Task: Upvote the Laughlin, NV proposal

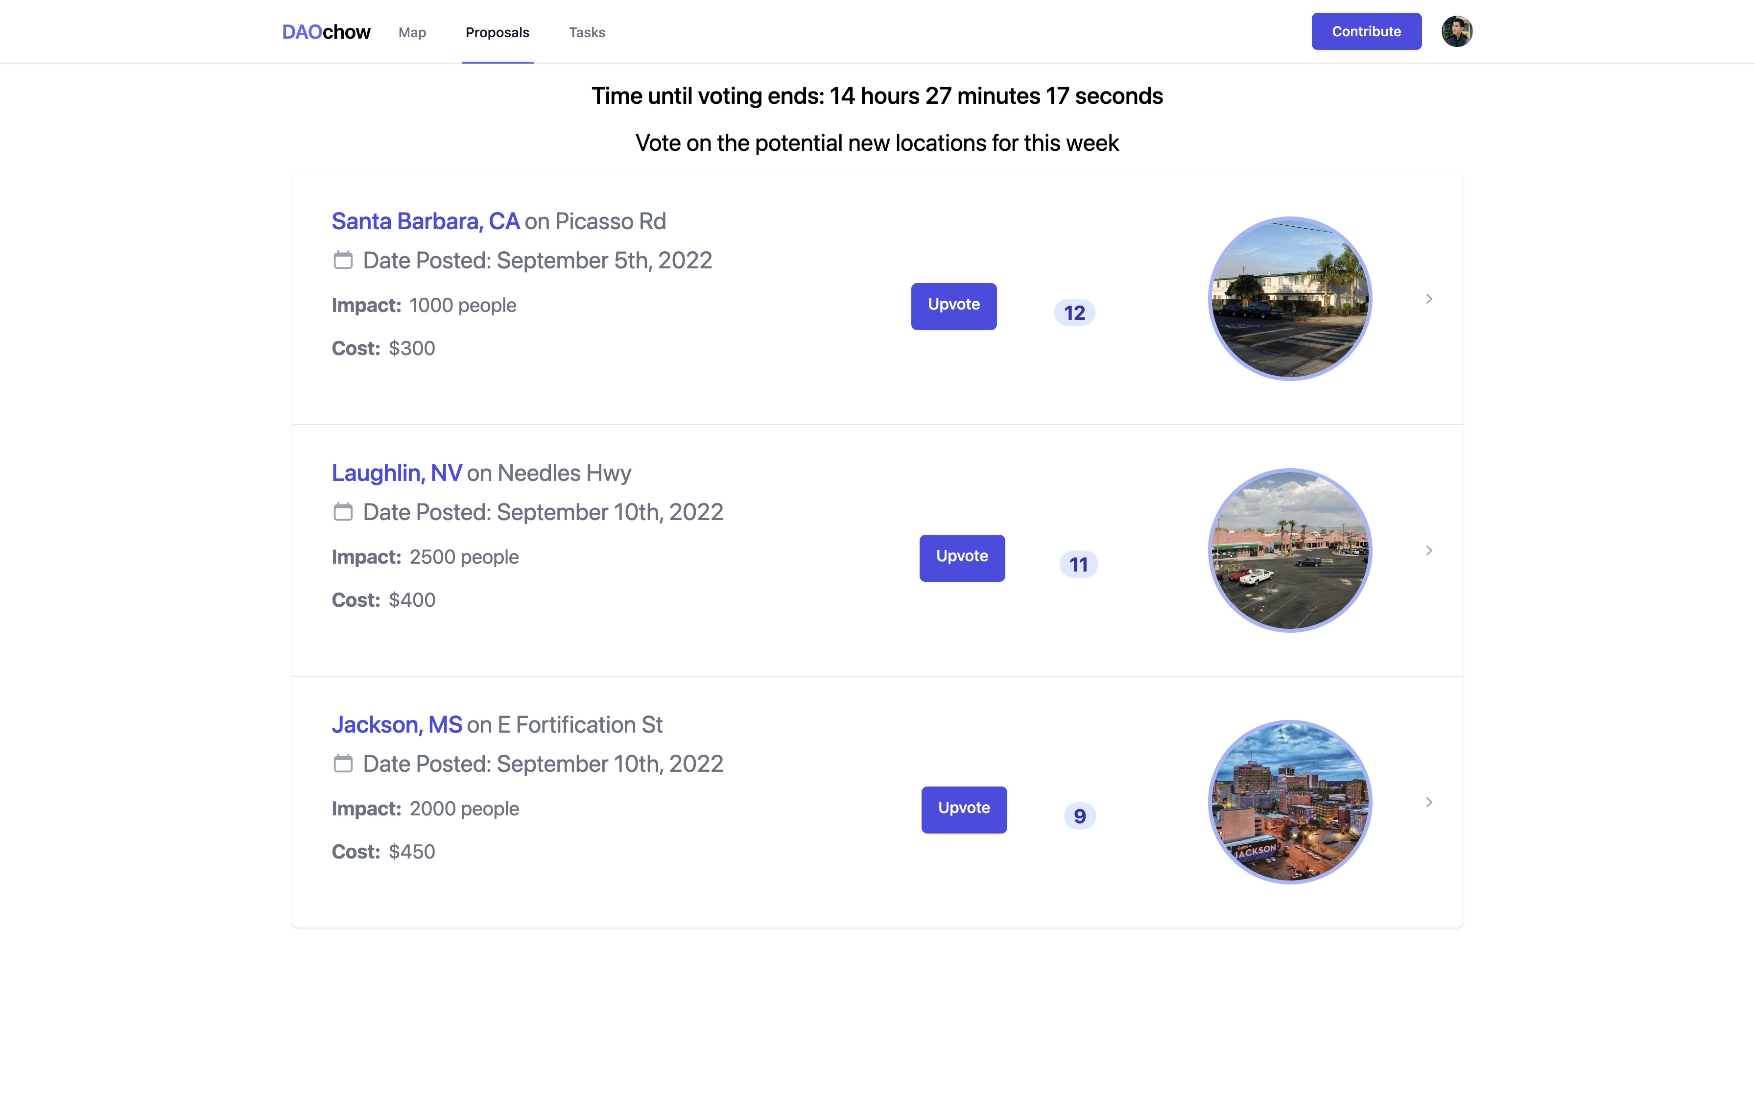Action: click(962, 557)
